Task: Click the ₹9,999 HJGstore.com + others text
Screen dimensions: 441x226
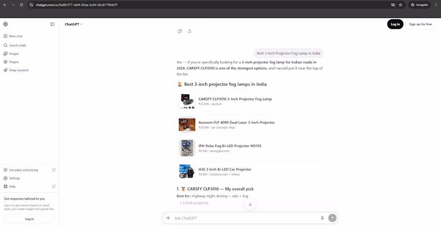Action: coord(219,174)
